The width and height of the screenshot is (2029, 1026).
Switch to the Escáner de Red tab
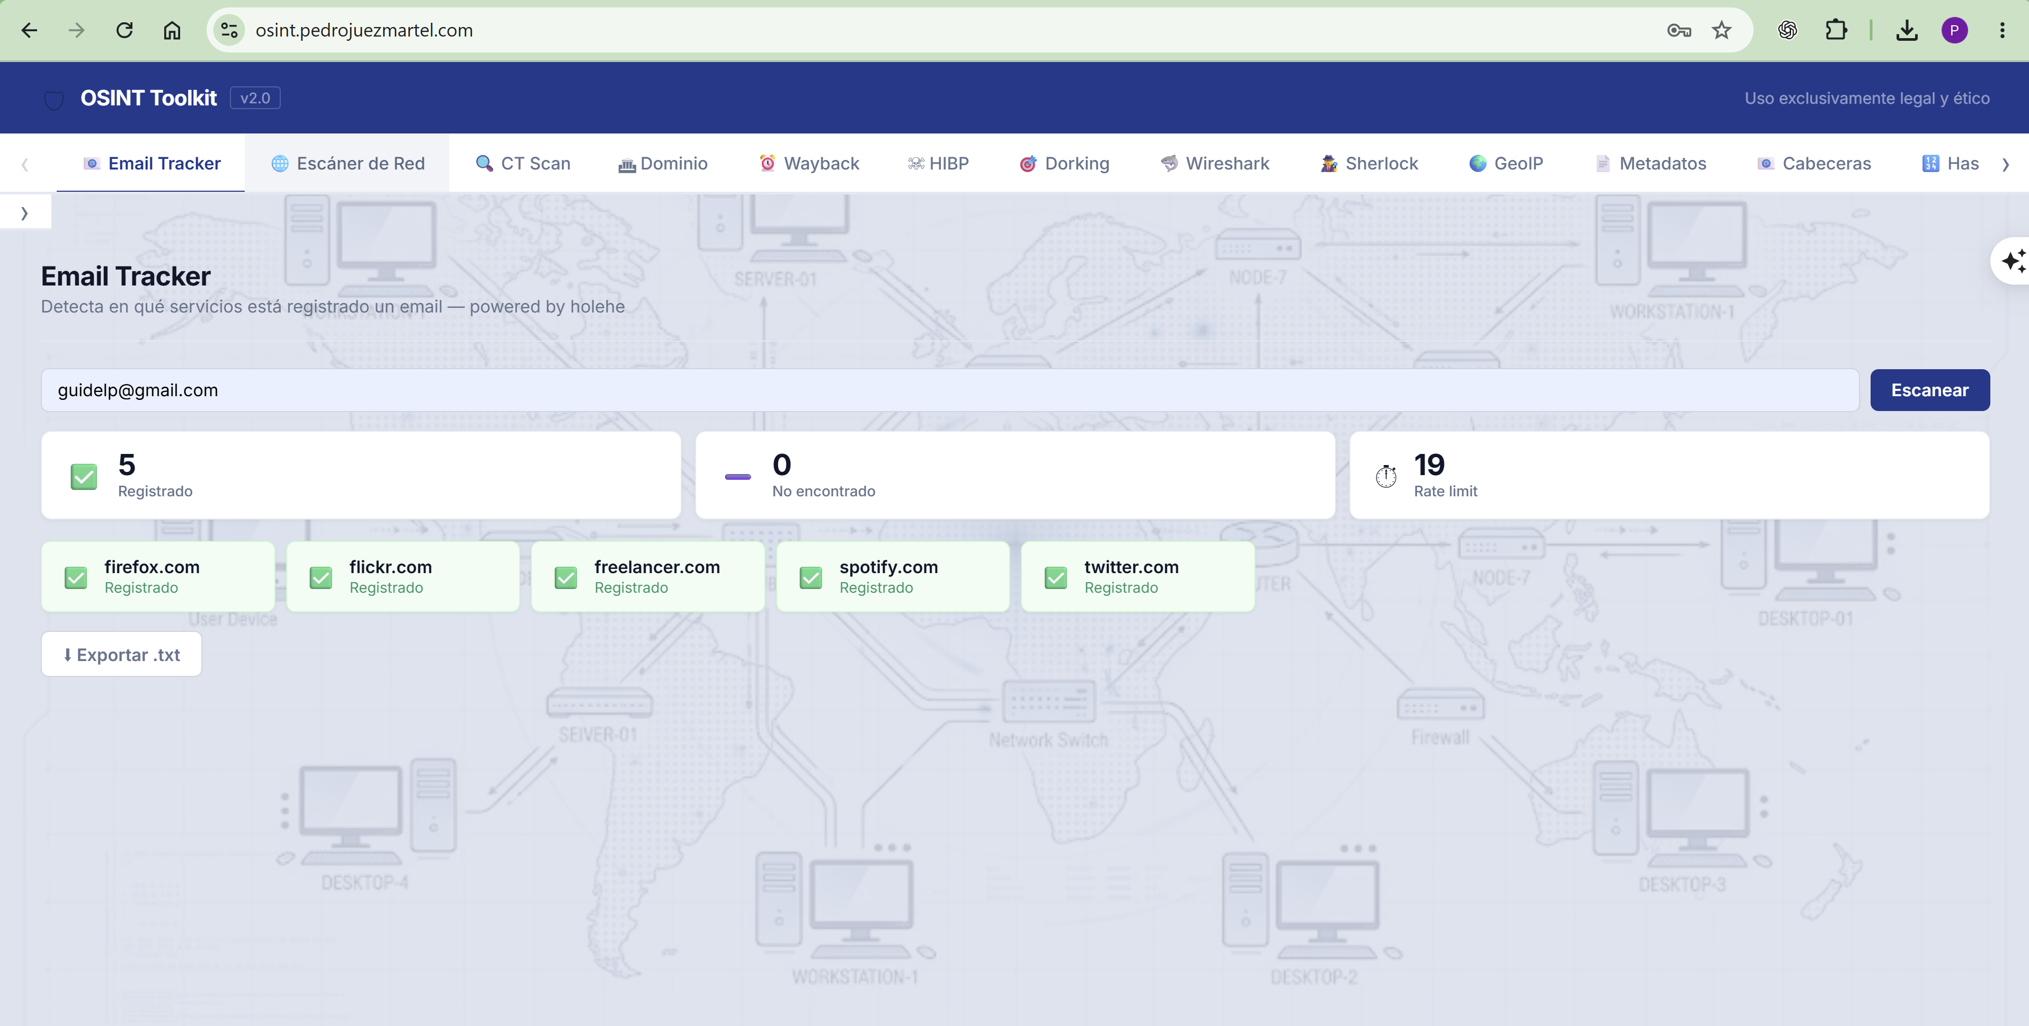[348, 163]
